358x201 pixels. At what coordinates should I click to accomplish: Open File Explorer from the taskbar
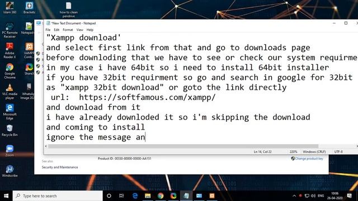(x=148, y=196)
